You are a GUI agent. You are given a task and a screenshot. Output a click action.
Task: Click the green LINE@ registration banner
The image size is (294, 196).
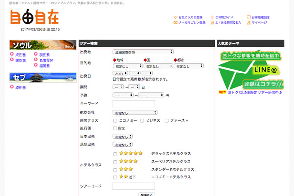click(x=251, y=70)
